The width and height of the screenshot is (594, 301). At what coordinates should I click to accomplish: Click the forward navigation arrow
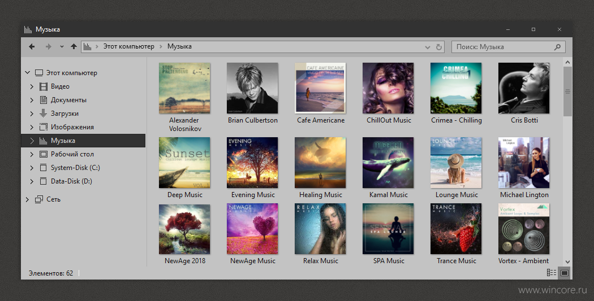[48, 46]
